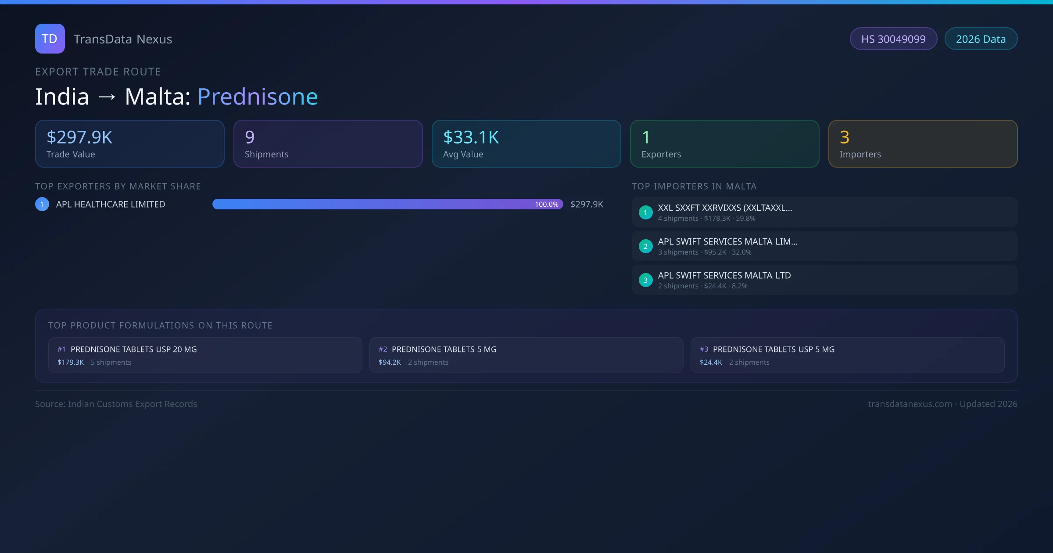Click the 100.0% market share bar
Viewport: 1053px width, 553px height.
[x=387, y=204]
